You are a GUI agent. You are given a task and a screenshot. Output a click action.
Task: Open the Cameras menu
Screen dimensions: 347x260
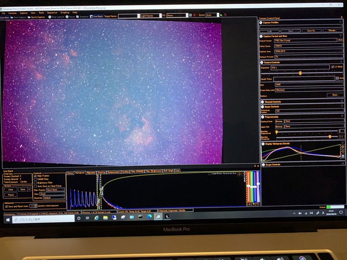[x=12, y=13]
